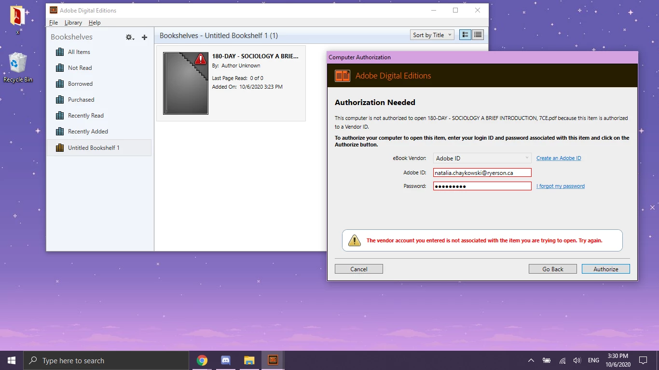Click the Authorization Needed heading
659x370 pixels.
click(x=375, y=102)
